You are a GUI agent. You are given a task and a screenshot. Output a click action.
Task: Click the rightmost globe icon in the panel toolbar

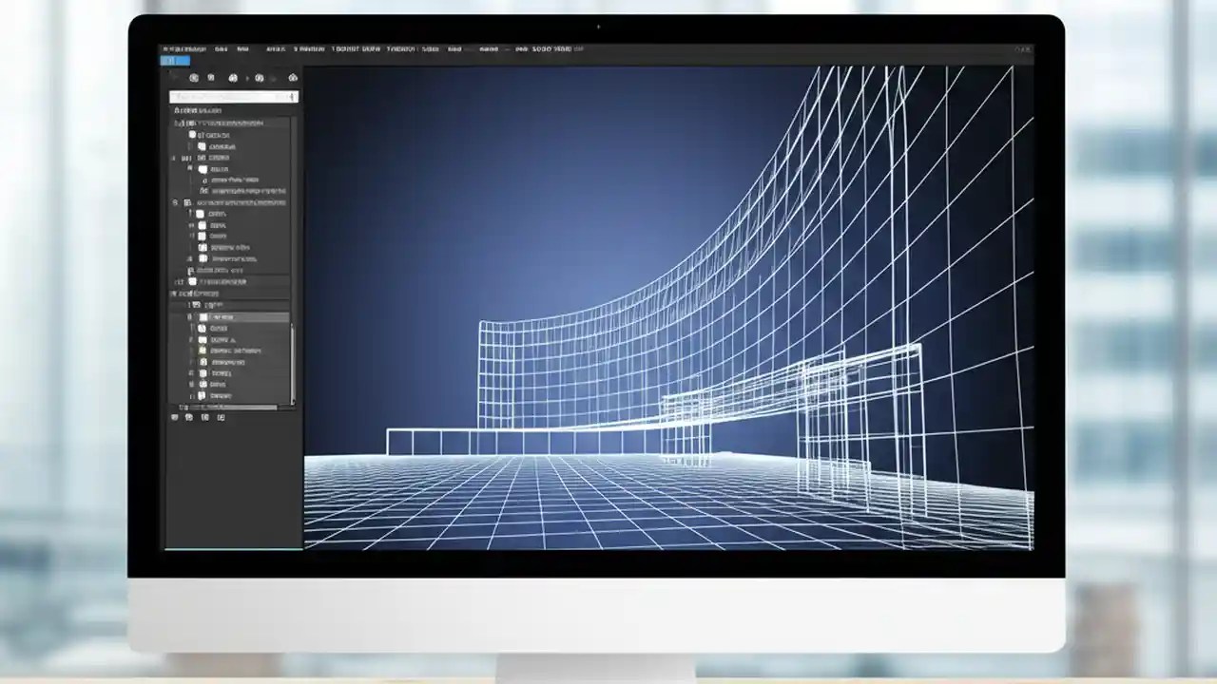pos(293,78)
